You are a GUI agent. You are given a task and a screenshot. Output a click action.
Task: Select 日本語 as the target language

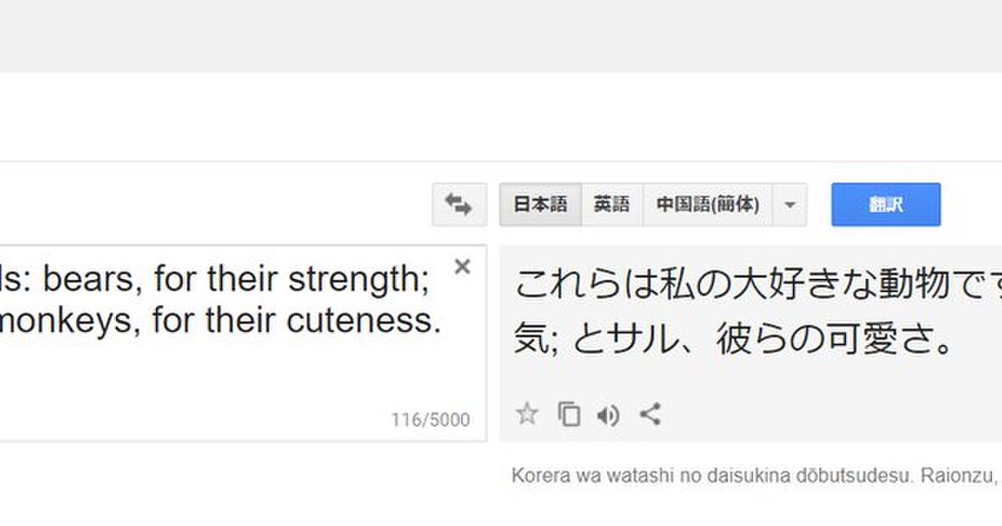pyautogui.click(x=539, y=205)
